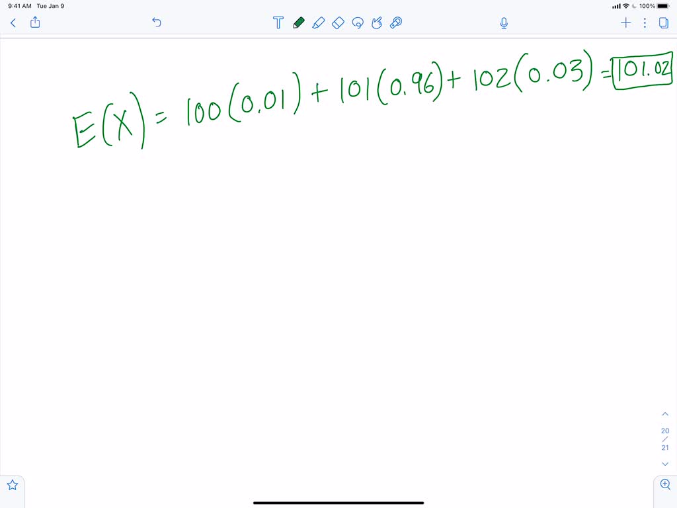Add a new page with plus
Screen dimensions: 677x508
pyautogui.click(x=625, y=23)
